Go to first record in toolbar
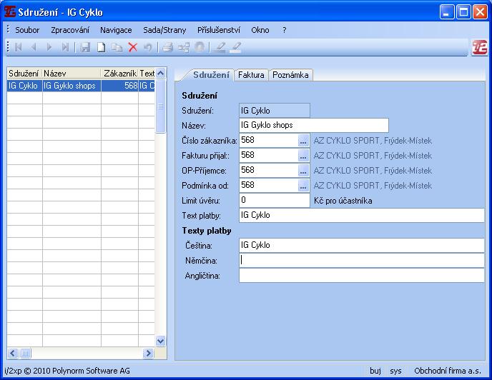The width and height of the screenshot is (492, 380). click(x=18, y=47)
